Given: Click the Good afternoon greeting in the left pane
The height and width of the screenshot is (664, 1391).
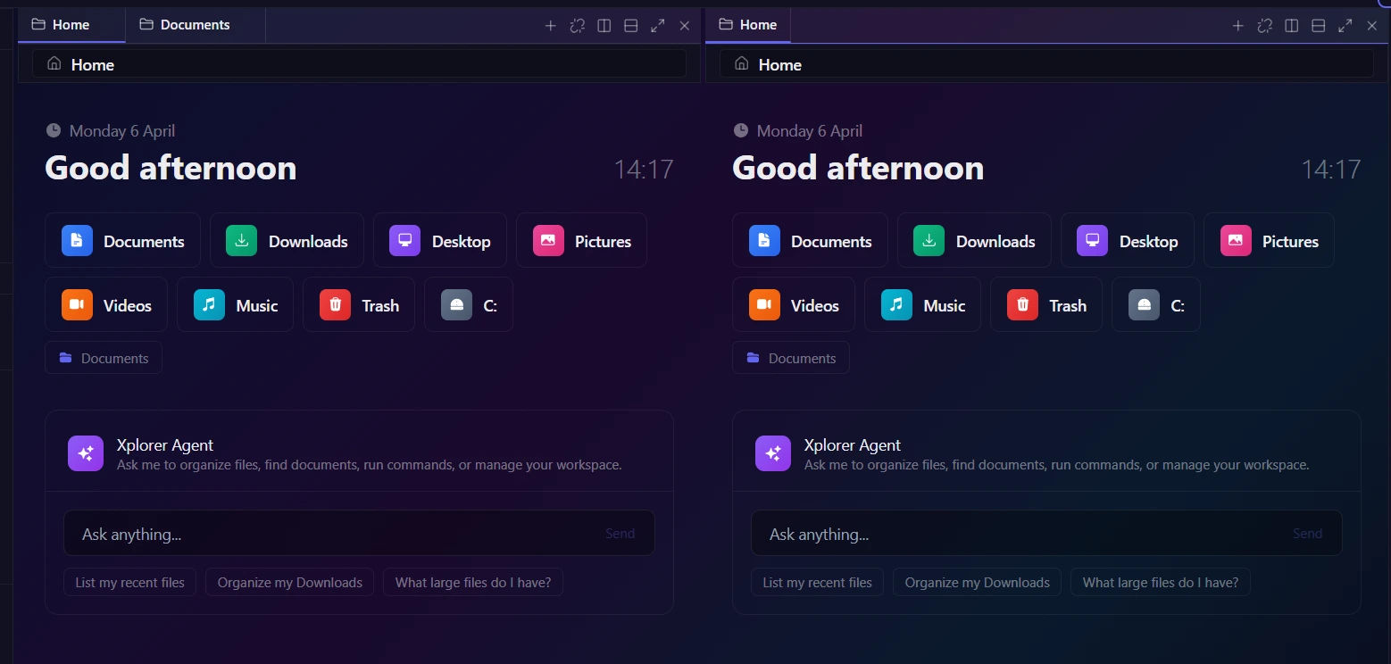Looking at the screenshot, I should click(171, 168).
